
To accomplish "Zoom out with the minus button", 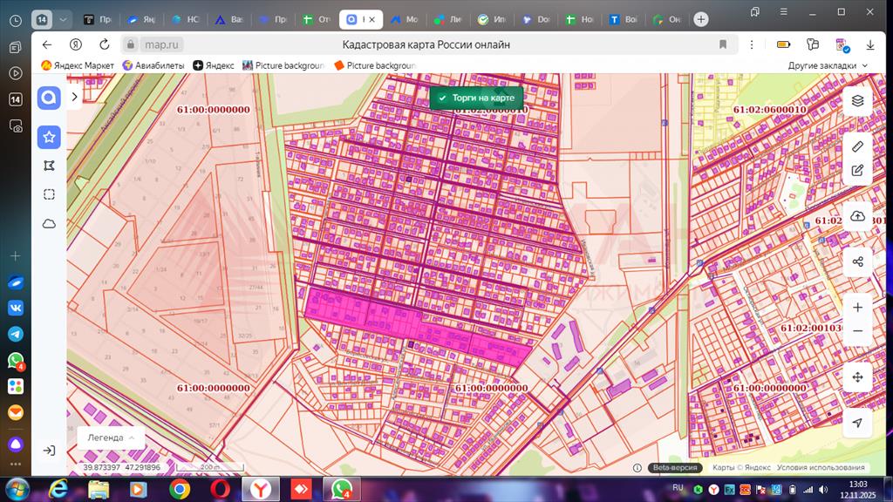I will [x=857, y=331].
